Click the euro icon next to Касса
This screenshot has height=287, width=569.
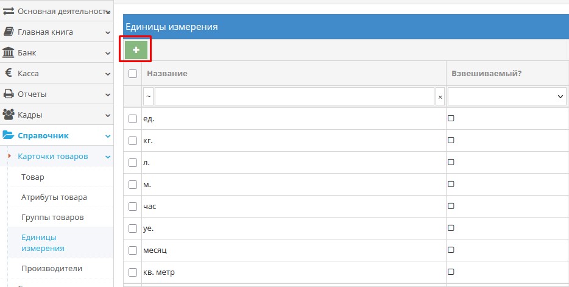(x=9, y=74)
